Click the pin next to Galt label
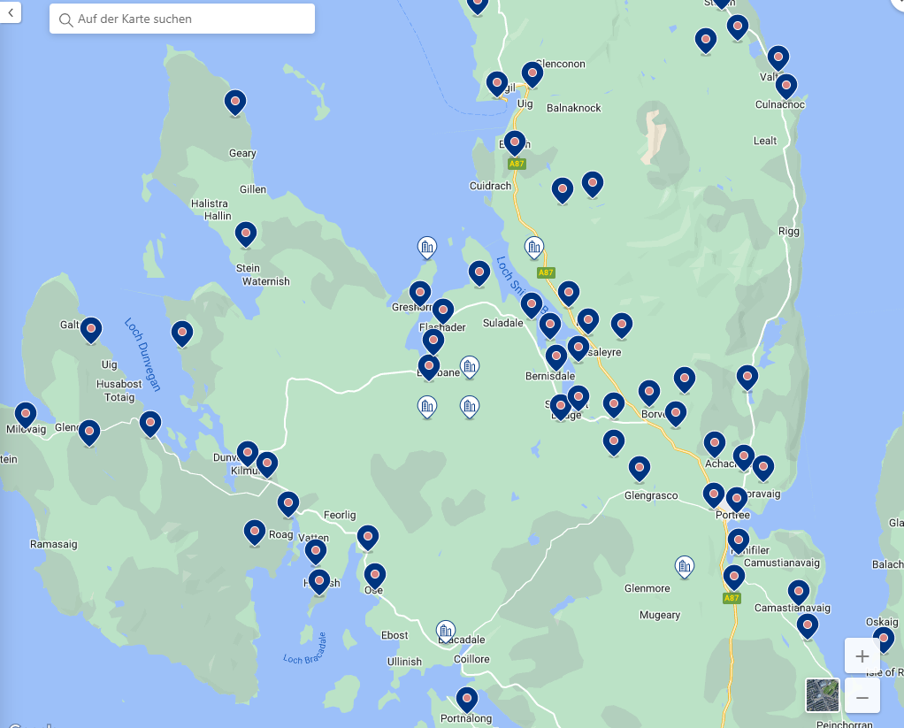 coord(91,331)
